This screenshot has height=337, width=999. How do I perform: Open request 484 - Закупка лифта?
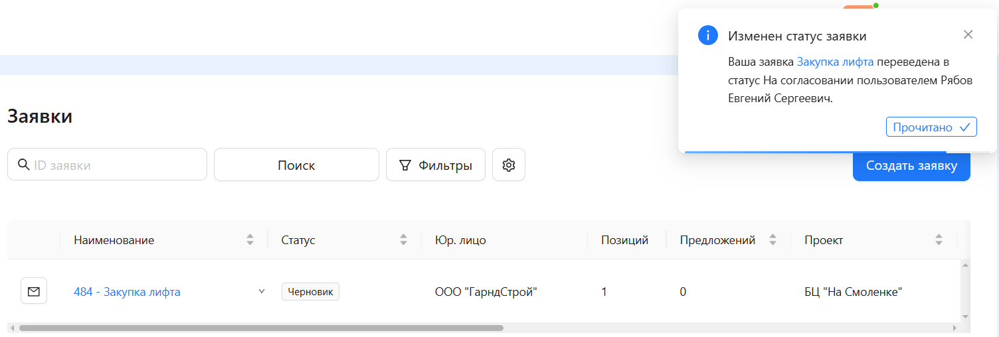click(127, 292)
